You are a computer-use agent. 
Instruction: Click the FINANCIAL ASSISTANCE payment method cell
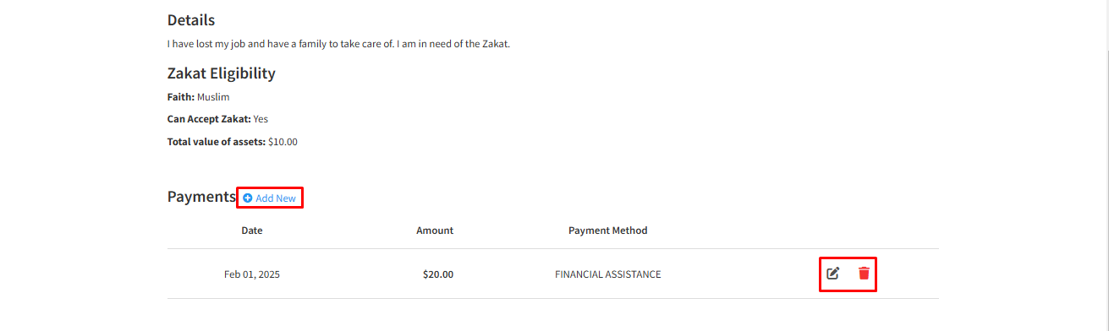coord(607,274)
